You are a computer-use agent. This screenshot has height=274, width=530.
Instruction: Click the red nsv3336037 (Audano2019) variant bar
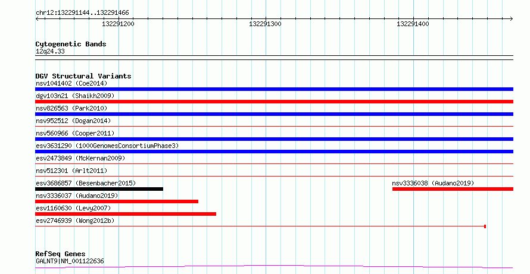point(117,201)
